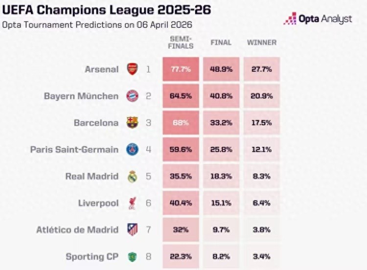Select the SEMI-FINALS column header
Image resolution: width=367 pixels, height=270 pixels.
point(181,43)
